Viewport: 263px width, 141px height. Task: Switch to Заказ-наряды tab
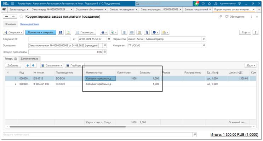point(17,10)
